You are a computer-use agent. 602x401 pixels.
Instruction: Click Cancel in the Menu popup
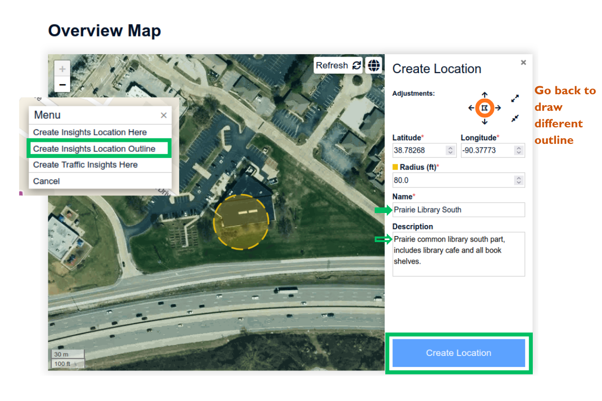(46, 181)
